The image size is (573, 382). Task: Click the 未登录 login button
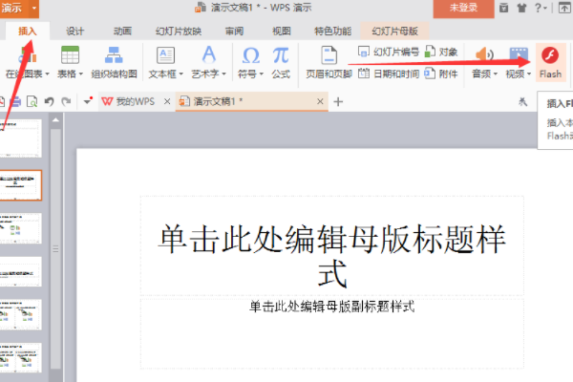point(463,8)
